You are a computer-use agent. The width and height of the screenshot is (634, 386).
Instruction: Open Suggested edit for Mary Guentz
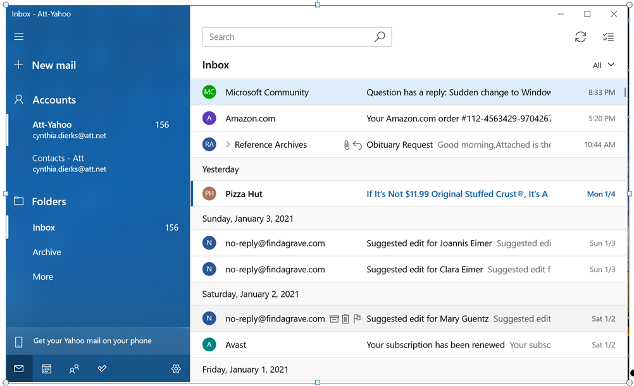(x=408, y=318)
